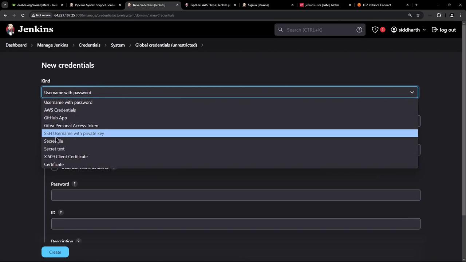Open the search help question icon
This screenshot has height=262, width=466.
(x=359, y=30)
